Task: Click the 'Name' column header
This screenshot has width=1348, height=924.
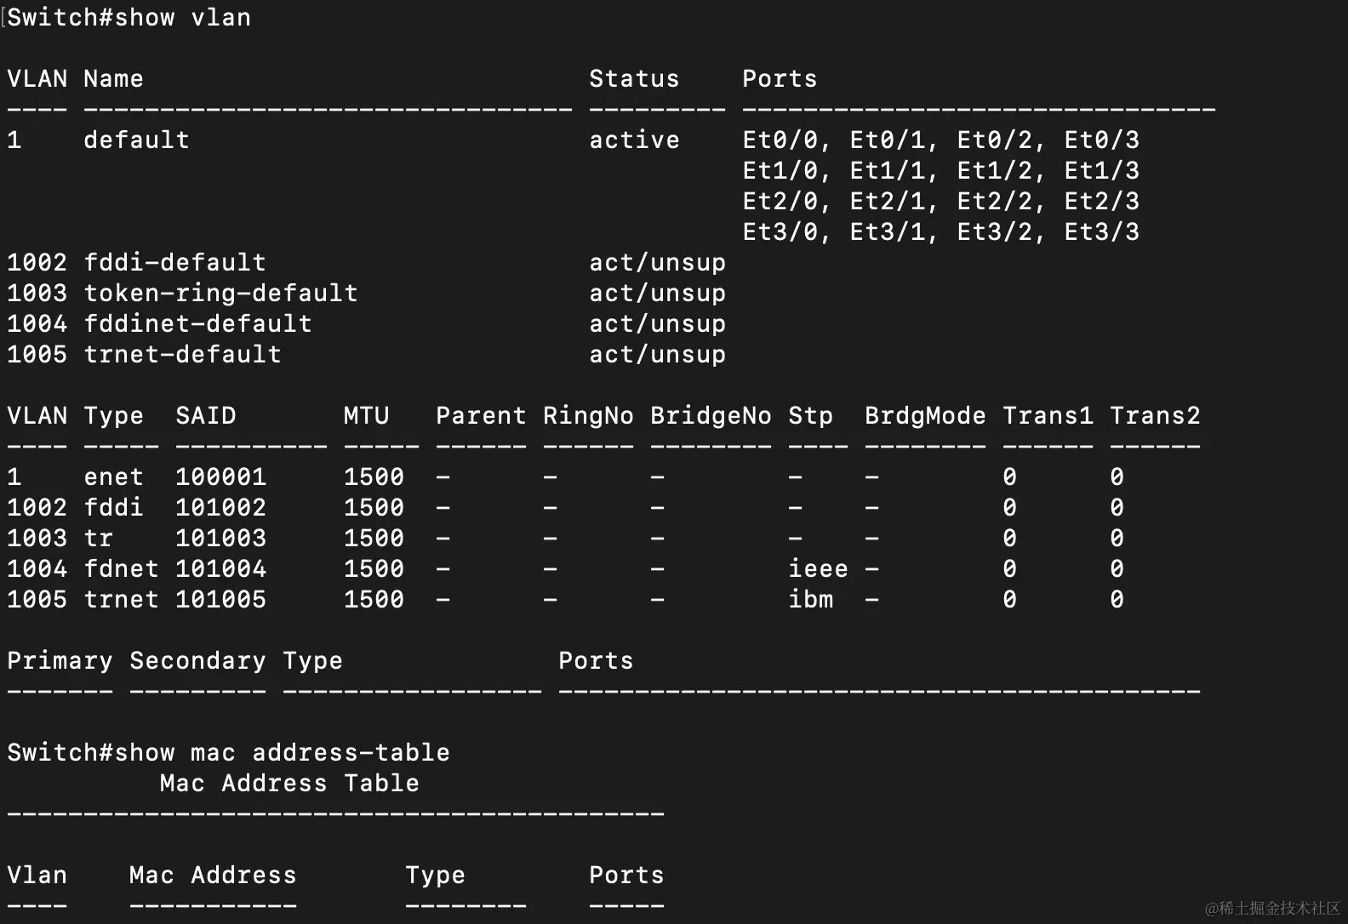Action: pos(113,79)
